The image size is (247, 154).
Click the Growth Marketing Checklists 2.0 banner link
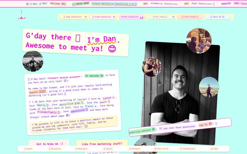(x=114, y=4)
